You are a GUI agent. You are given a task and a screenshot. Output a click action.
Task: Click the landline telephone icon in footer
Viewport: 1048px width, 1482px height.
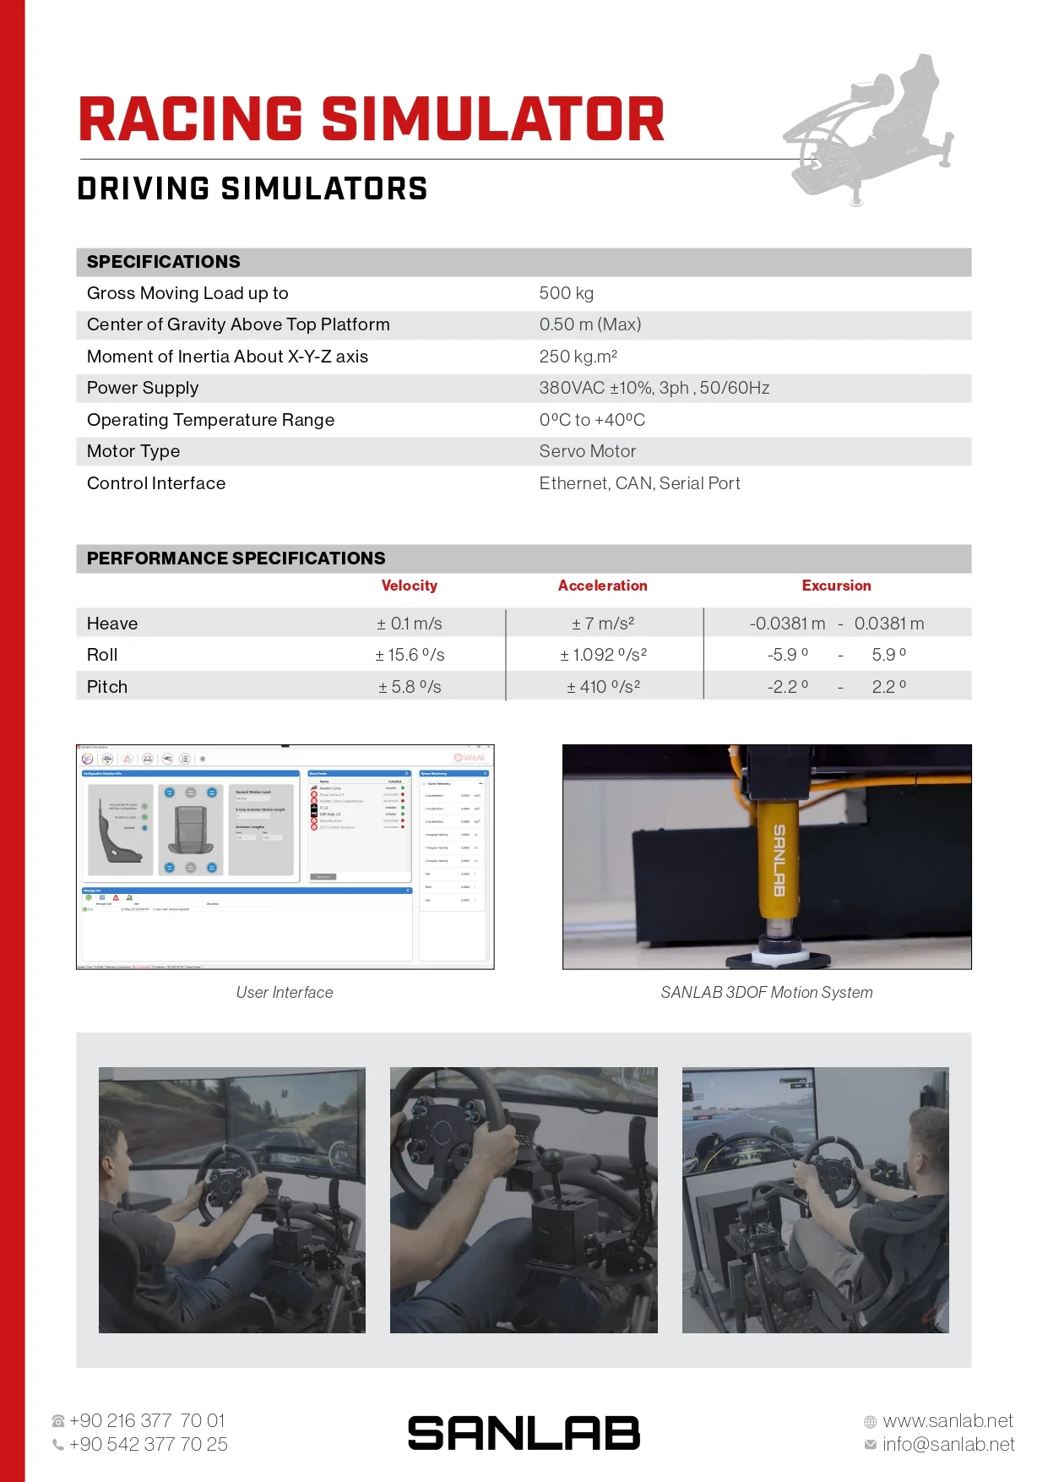click(x=58, y=1421)
